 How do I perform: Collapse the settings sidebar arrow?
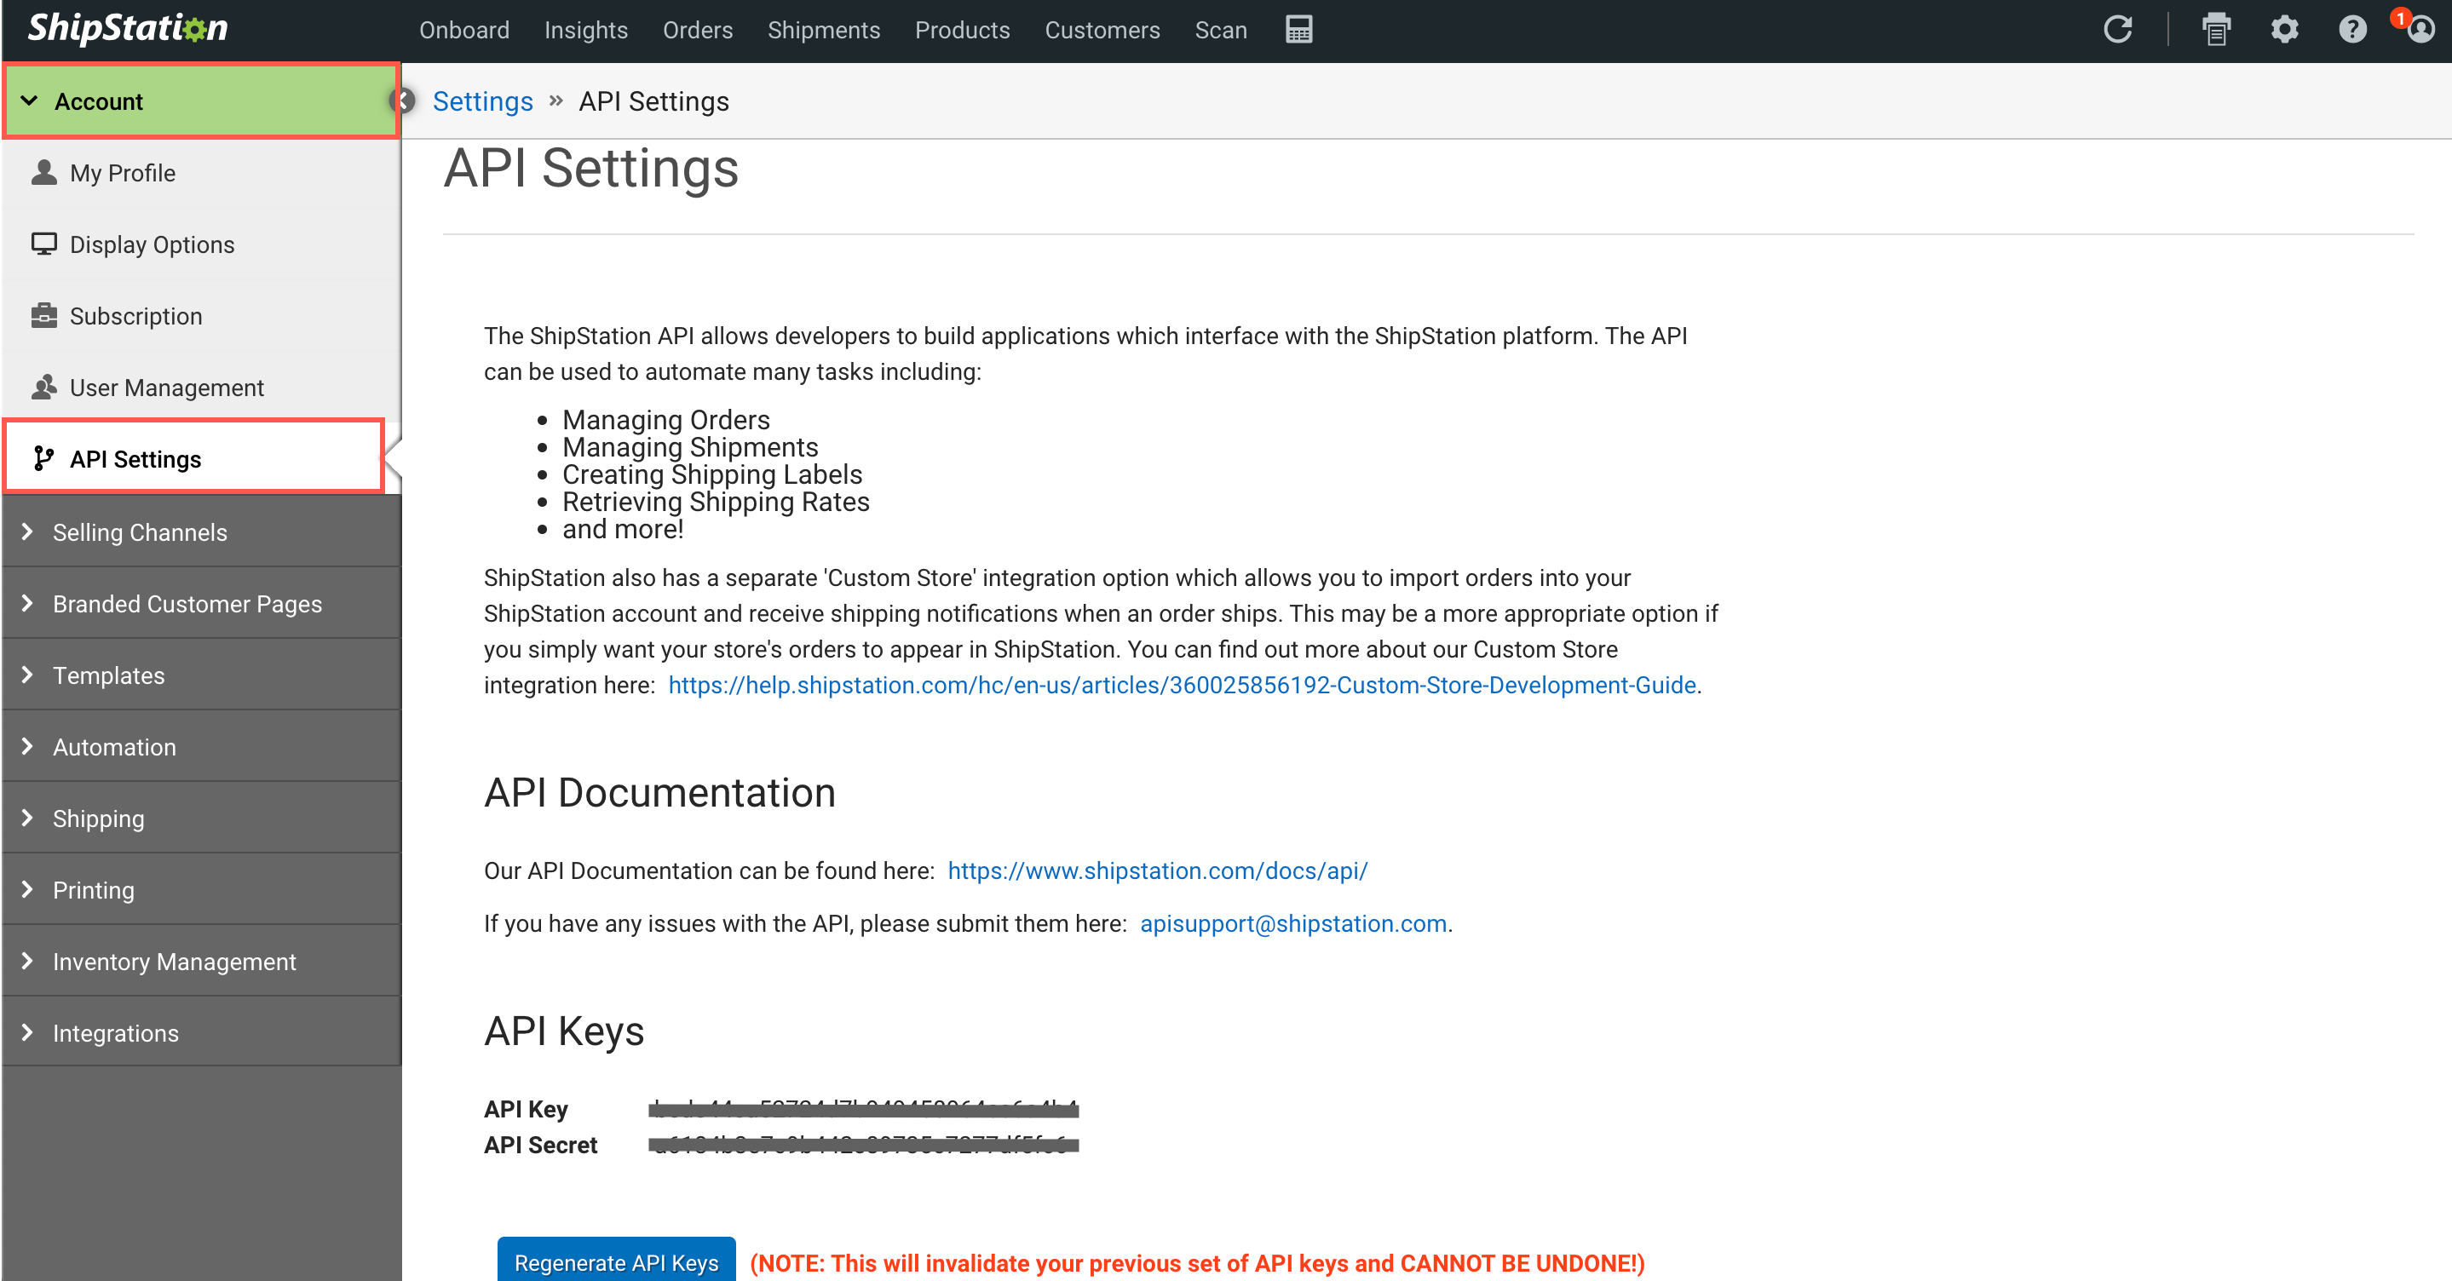403,101
